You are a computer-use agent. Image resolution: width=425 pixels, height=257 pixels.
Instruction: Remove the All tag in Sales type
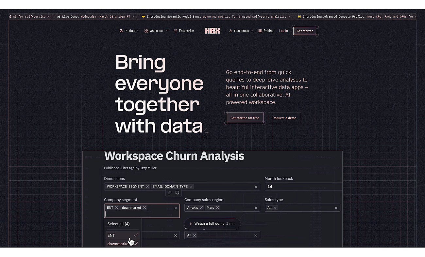(275, 208)
